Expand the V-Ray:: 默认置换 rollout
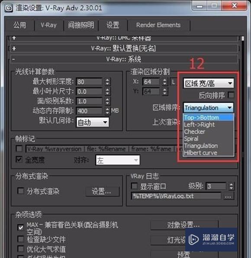This screenshot has height=258, width=251. point(124,48)
